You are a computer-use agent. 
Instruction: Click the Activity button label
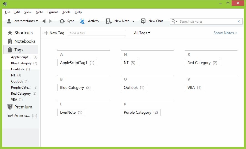click(x=94, y=21)
